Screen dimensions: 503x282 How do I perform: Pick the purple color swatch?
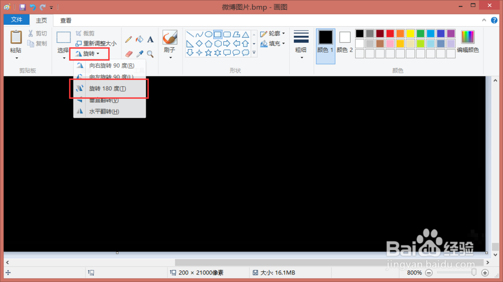click(x=451, y=33)
